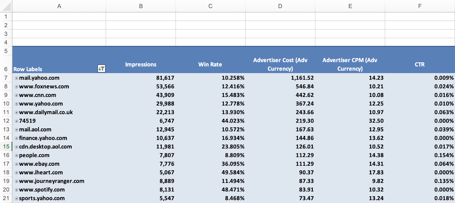This screenshot has width=455, height=203.
Task: Select cell with cost 144.86
Action: 280,138
